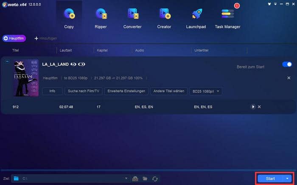The width and height of the screenshot is (297, 185).
Task: Click the blue folder icon in Ziel field
Action: tap(16, 179)
